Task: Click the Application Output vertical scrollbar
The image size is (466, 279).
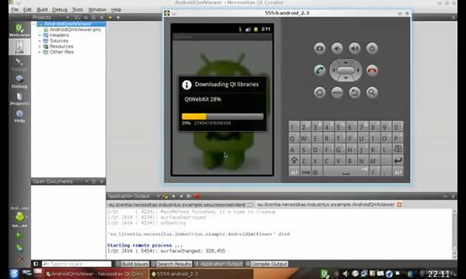Action: click(x=454, y=234)
